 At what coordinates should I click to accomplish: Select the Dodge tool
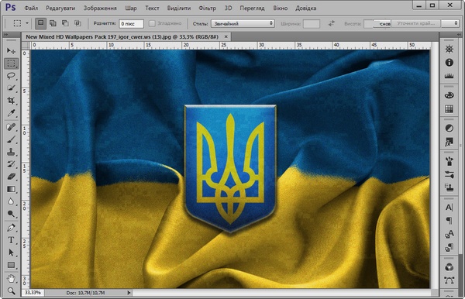(x=11, y=214)
